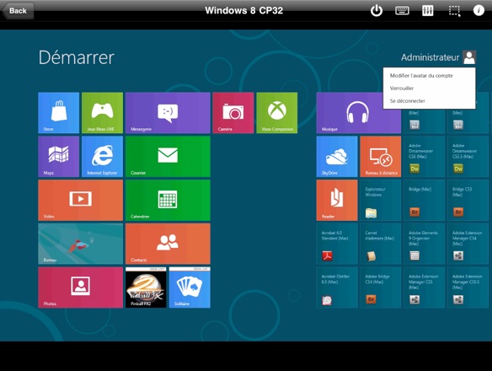
Task: Open the Bureau desktop tile
Action: (x=81, y=244)
